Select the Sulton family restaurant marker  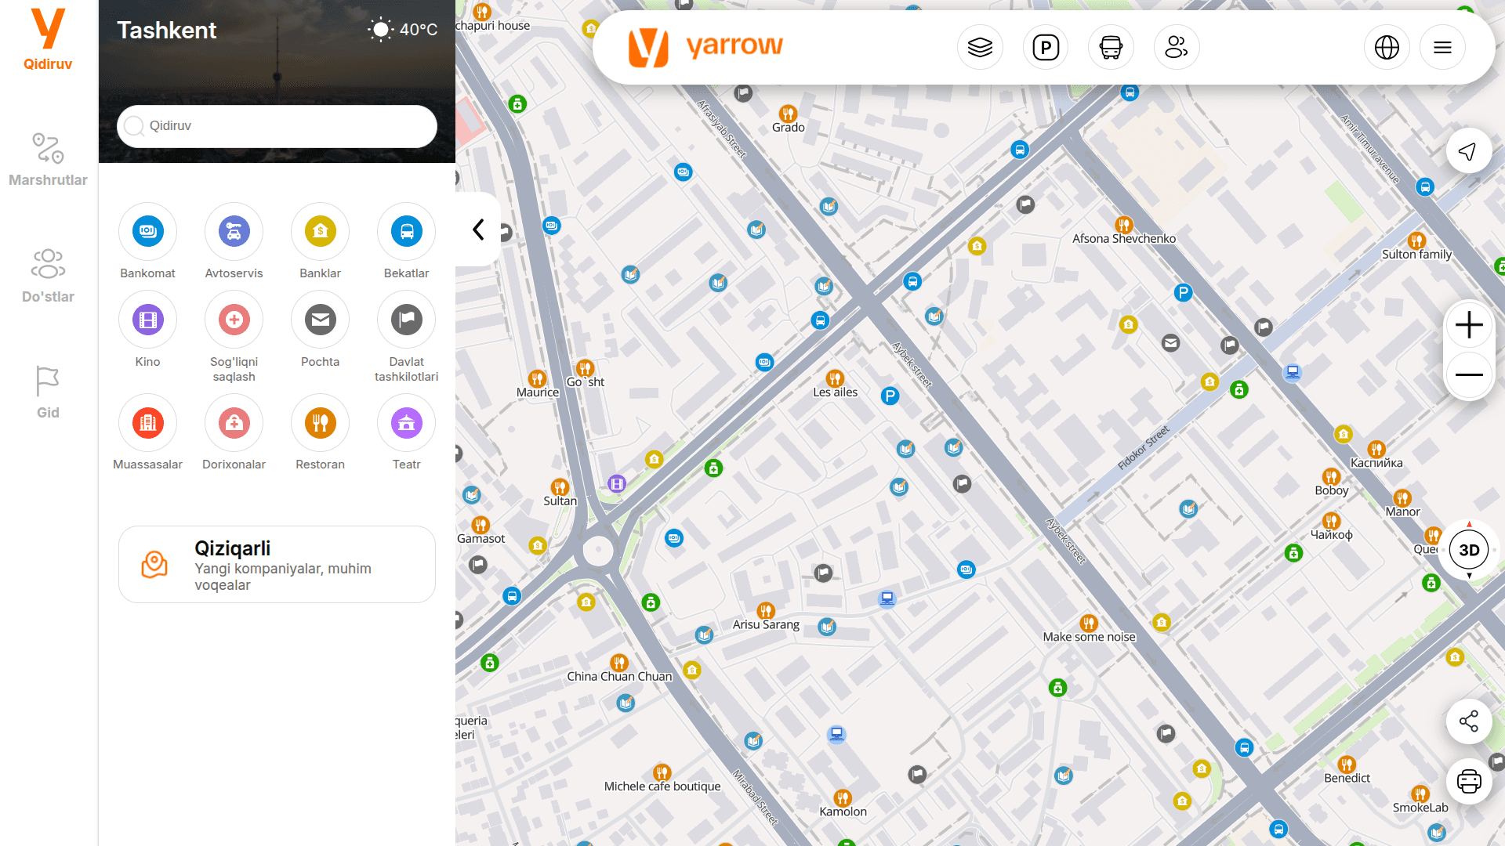(1416, 240)
